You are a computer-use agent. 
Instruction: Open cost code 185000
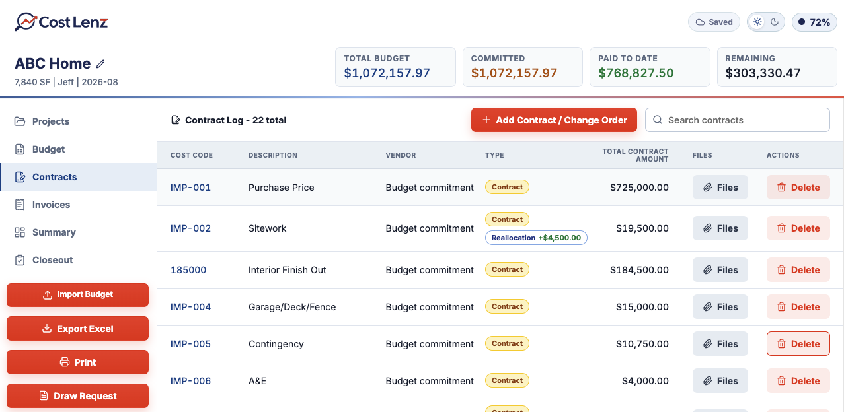pos(188,270)
